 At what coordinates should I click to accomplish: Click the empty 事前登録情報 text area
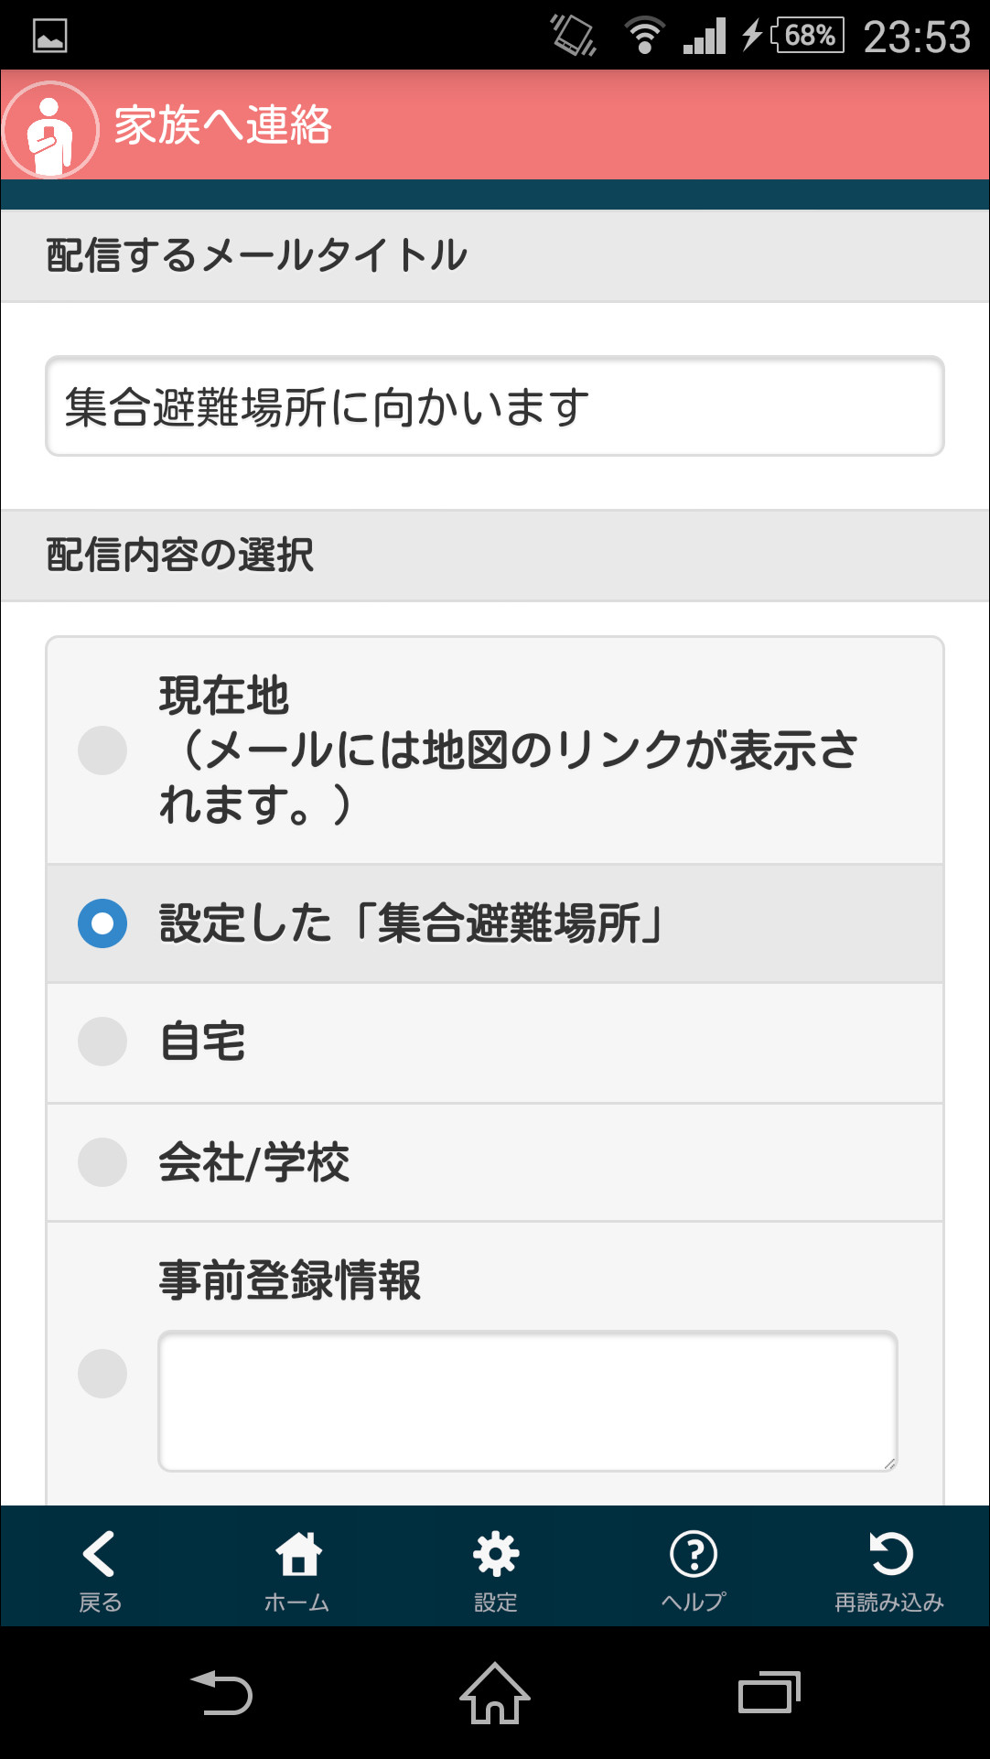(527, 1399)
